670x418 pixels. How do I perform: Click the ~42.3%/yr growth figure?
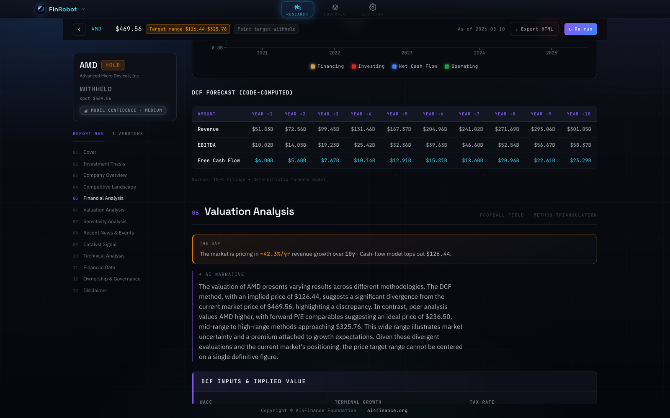pyautogui.click(x=275, y=254)
